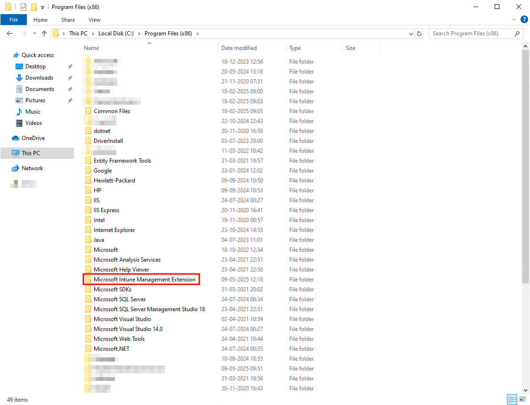530x405 pixels.
Task: Select the HP folder icon
Action: (88, 190)
